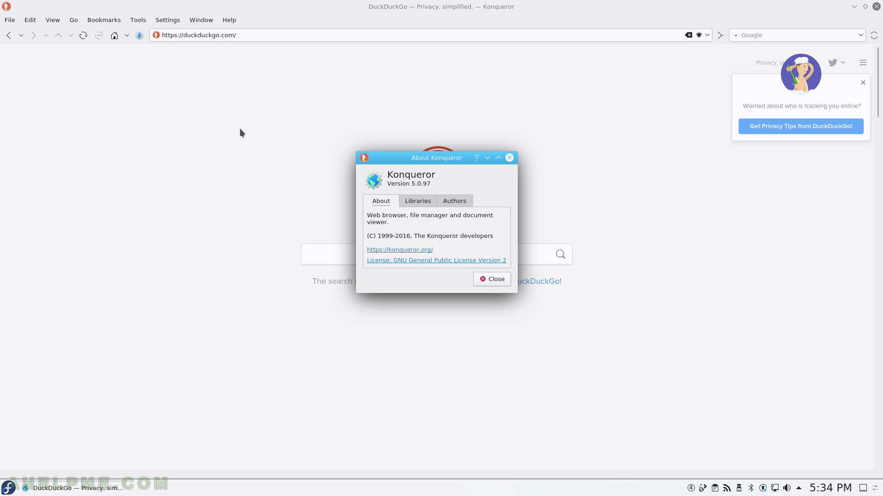Switch to the Authors tab

click(454, 201)
